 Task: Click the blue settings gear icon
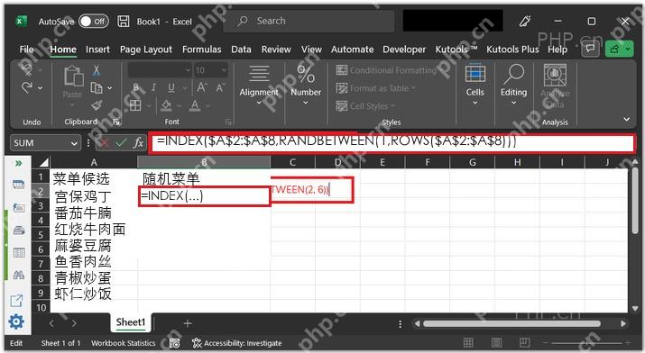coord(16,321)
